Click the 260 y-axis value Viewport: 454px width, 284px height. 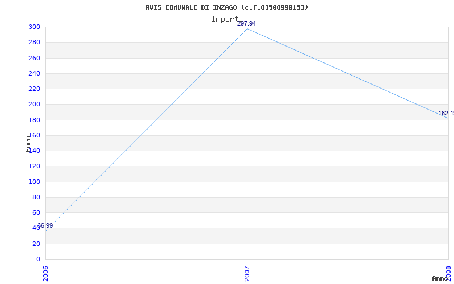(34, 59)
